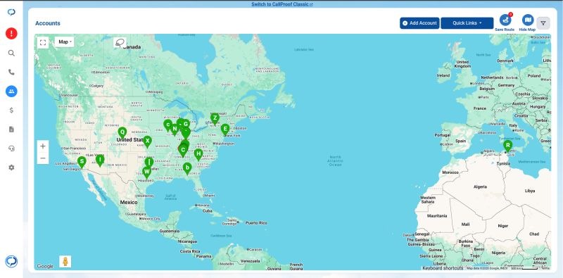Open the headset support sidebar icon
This screenshot has width=563, height=278.
[x=11, y=149]
